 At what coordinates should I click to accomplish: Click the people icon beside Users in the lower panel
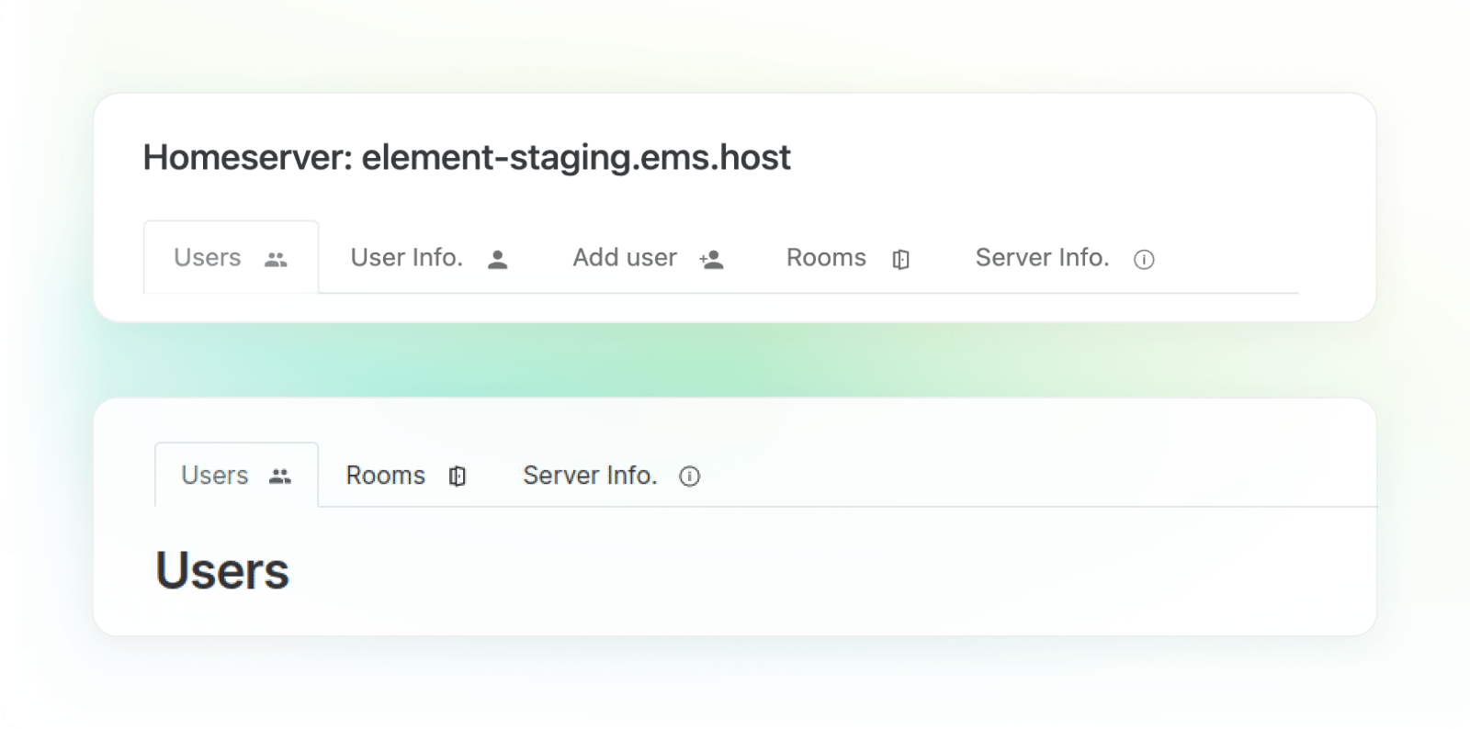click(280, 477)
